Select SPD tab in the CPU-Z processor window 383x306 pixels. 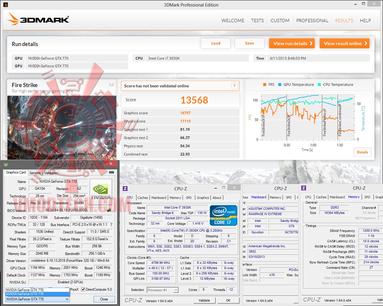pyautogui.click(x=189, y=198)
